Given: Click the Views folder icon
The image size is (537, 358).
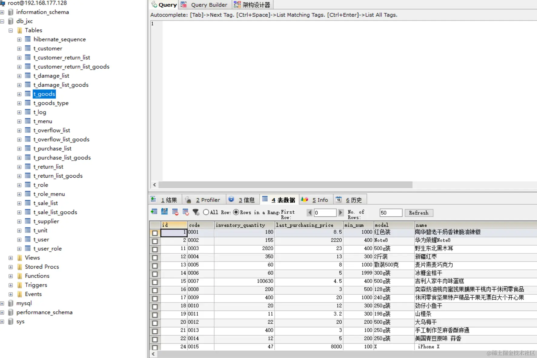Looking at the screenshot, I should point(20,258).
